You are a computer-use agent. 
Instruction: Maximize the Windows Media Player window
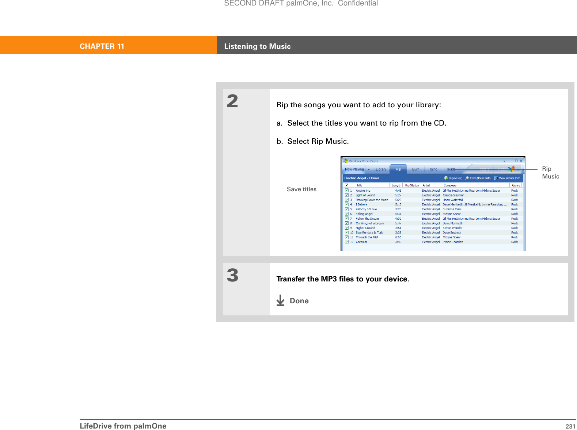pyautogui.click(x=516, y=161)
